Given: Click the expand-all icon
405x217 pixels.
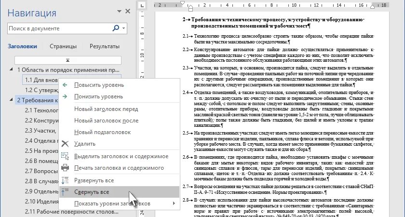Looking at the screenshot, I should coord(65,180).
